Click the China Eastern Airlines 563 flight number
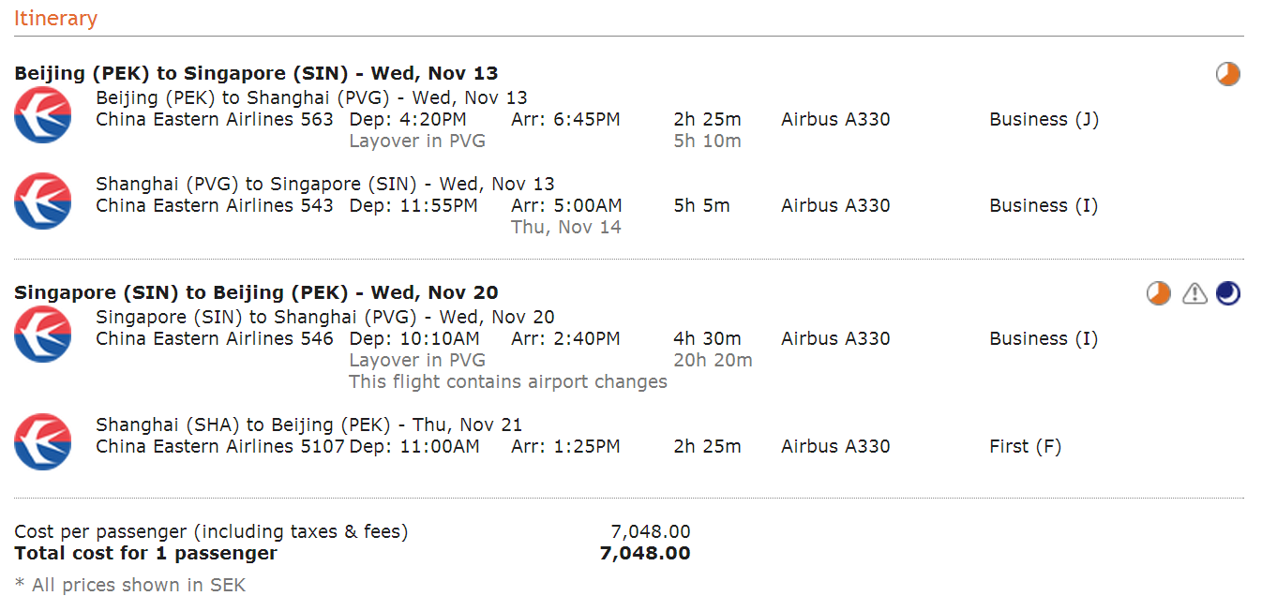1262x596 pixels. click(x=215, y=119)
